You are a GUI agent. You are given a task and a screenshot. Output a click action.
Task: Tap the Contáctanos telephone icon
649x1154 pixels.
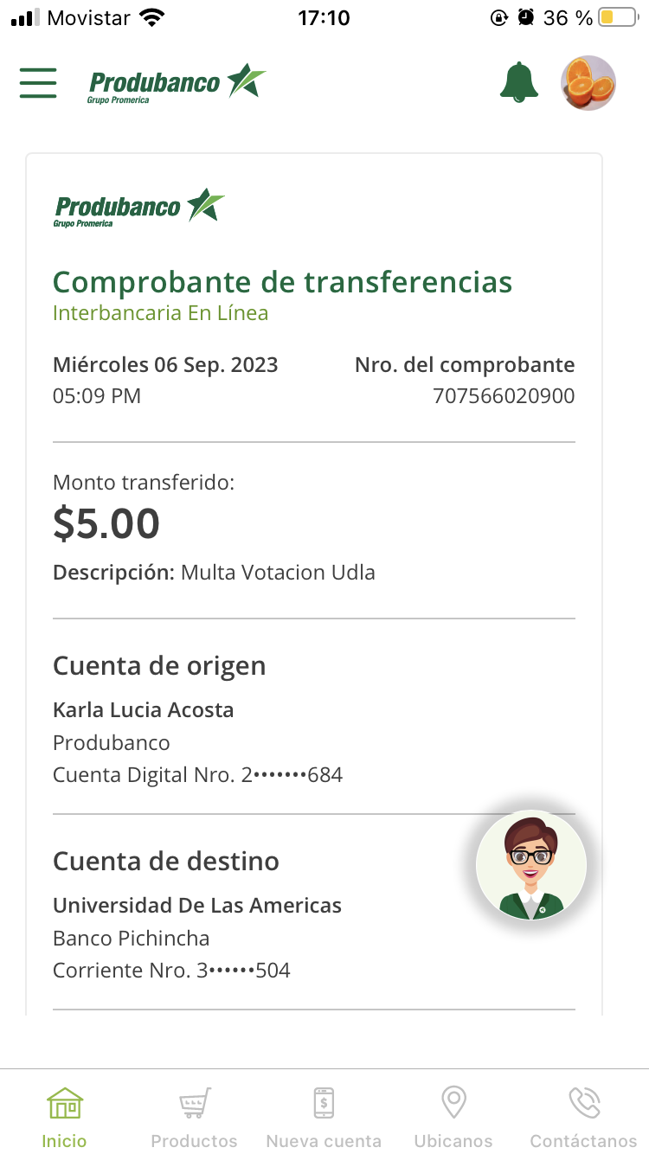point(583,1103)
